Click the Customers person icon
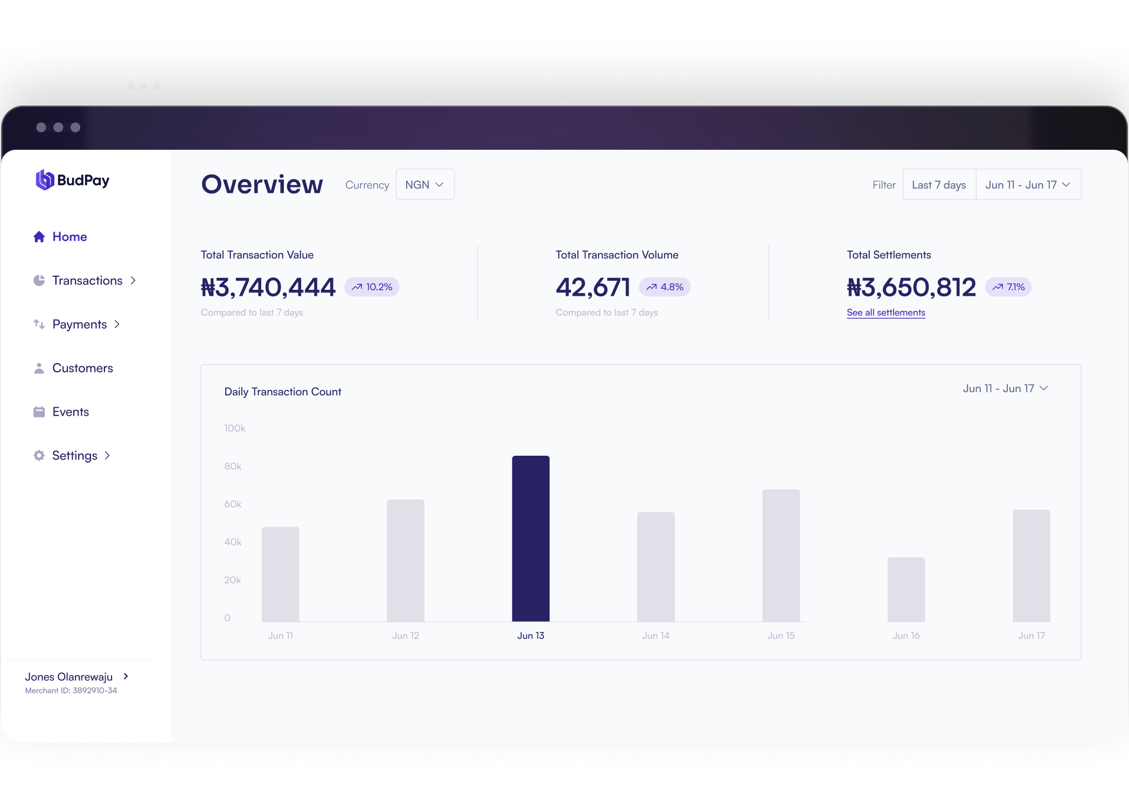The height and width of the screenshot is (794, 1129). click(x=39, y=368)
